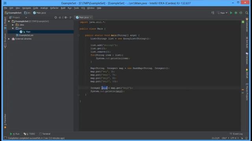Open Search Everywhere magnifier icon

tap(247, 13)
